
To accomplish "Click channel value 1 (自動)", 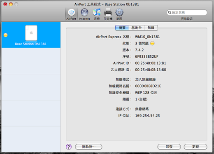I will point(141,99).
